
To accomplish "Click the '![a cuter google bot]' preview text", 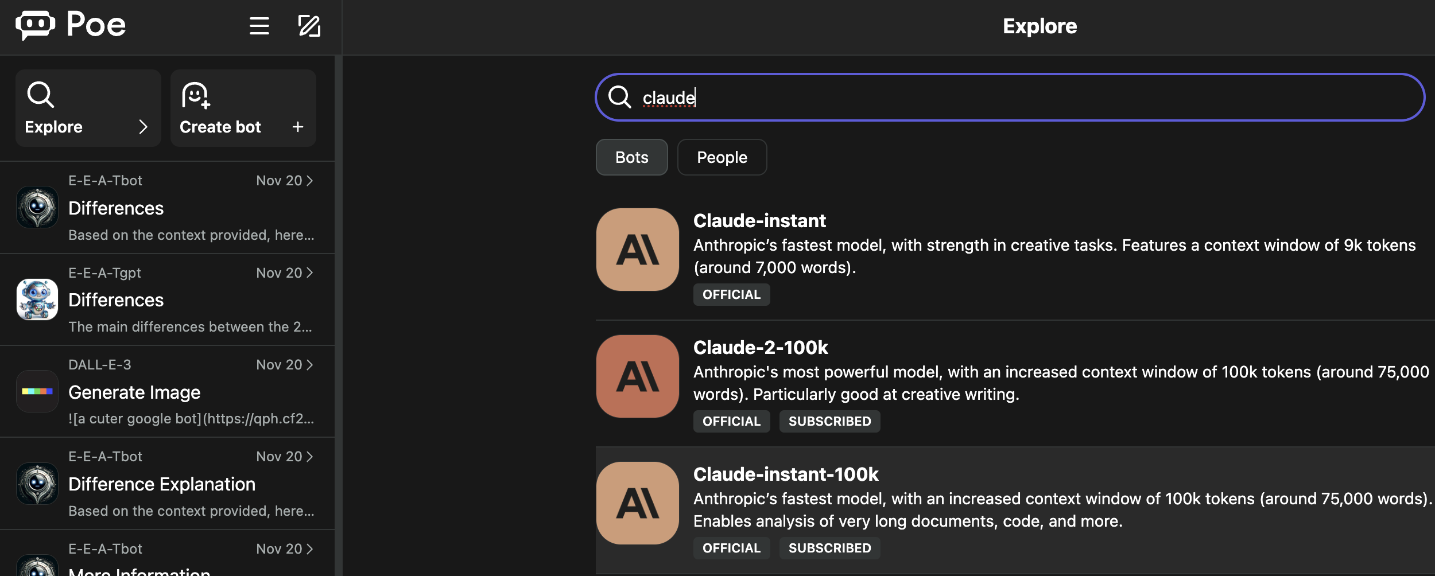I will click(x=191, y=419).
